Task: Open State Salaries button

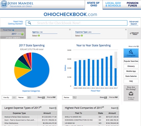Action: [x=131, y=76]
